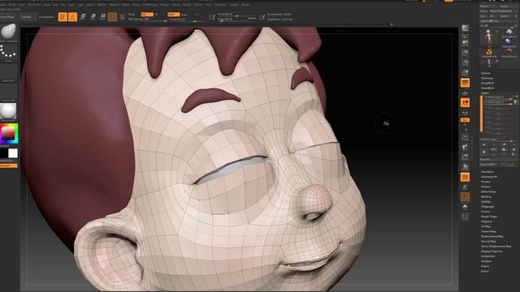Open the Zscript menu
The image size is (520, 292).
click(x=245, y=5)
